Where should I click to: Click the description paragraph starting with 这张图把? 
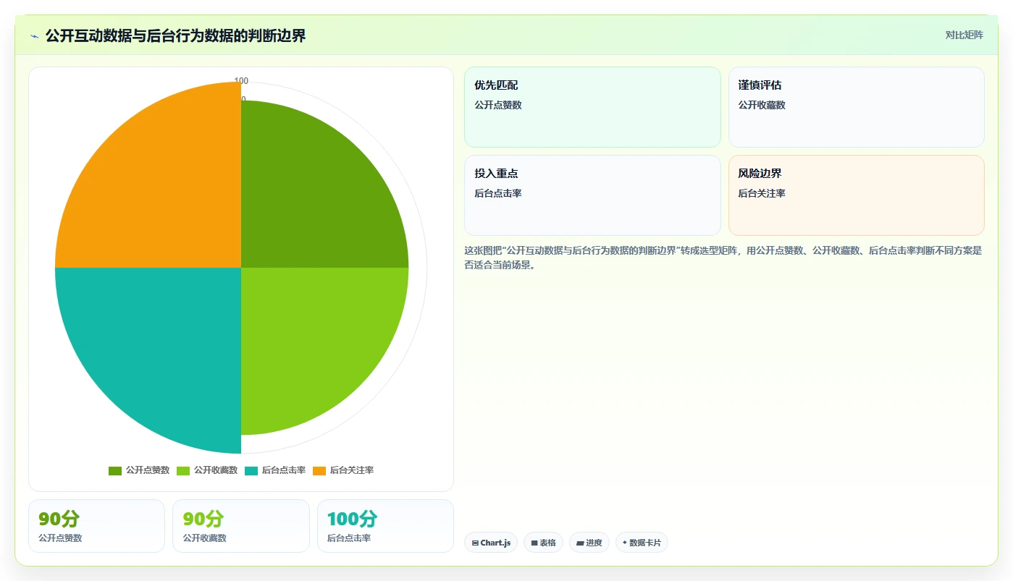[x=723, y=258]
